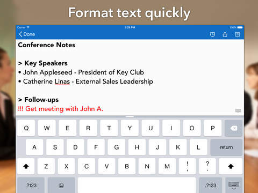The width and height of the screenshot is (258, 193).
Task: Click the misspelled word 'Linas'
Action: click(62, 81)
